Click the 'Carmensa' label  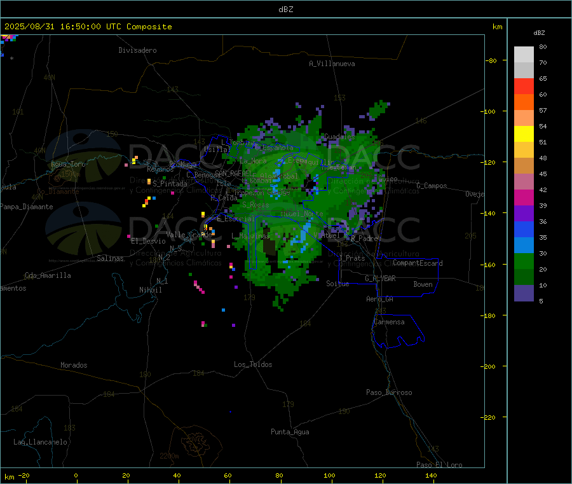[x=389, y=322]
